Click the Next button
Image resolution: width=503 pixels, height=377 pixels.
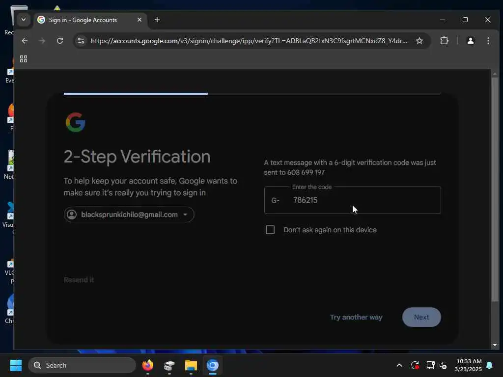click(x=421, y=318)
